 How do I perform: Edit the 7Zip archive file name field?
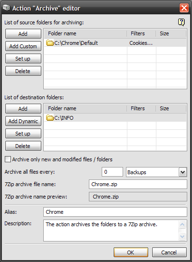click(138, 184)
